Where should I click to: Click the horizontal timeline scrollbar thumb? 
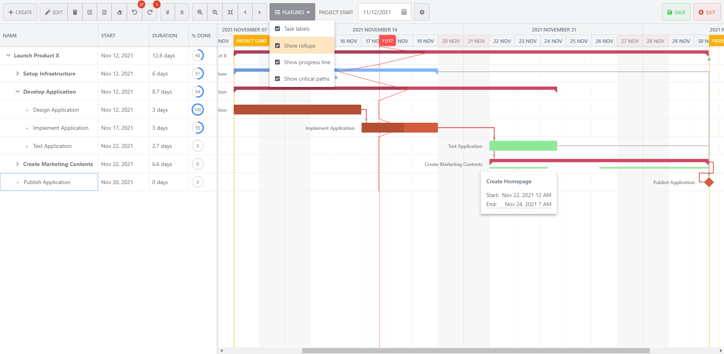coord(476,350)
